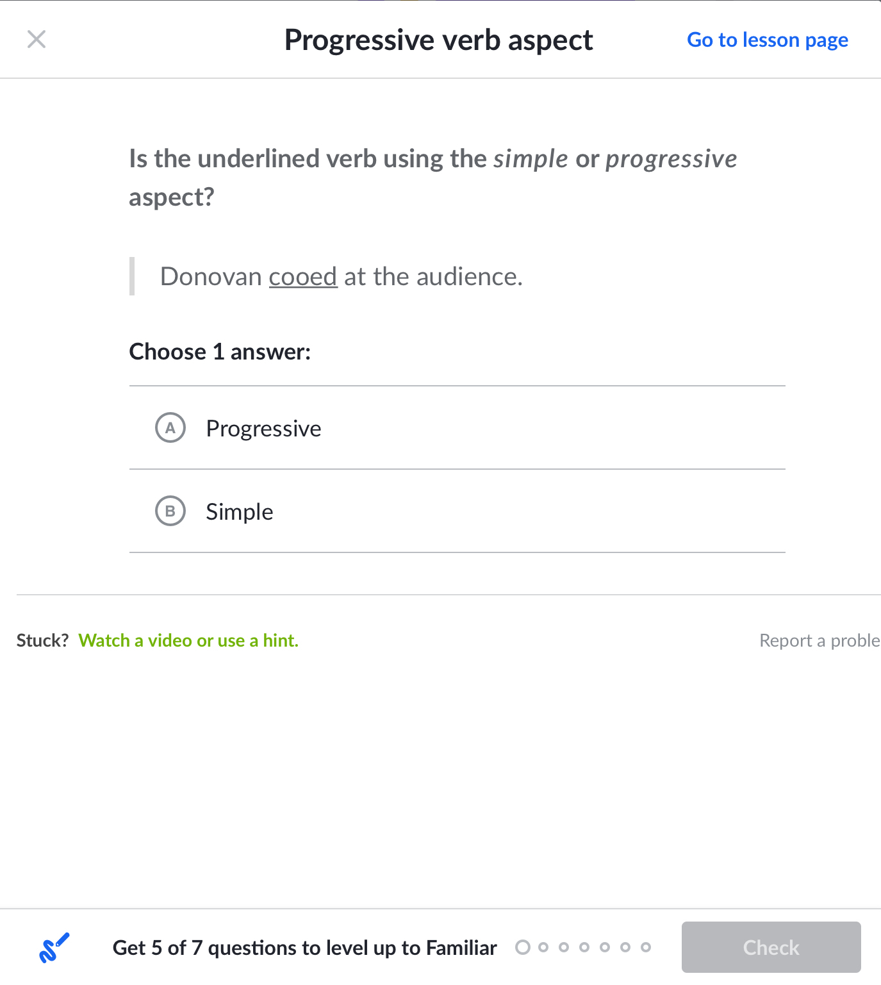
Task: Click the italic word "progressive" in the question
Action: point(671,159)
